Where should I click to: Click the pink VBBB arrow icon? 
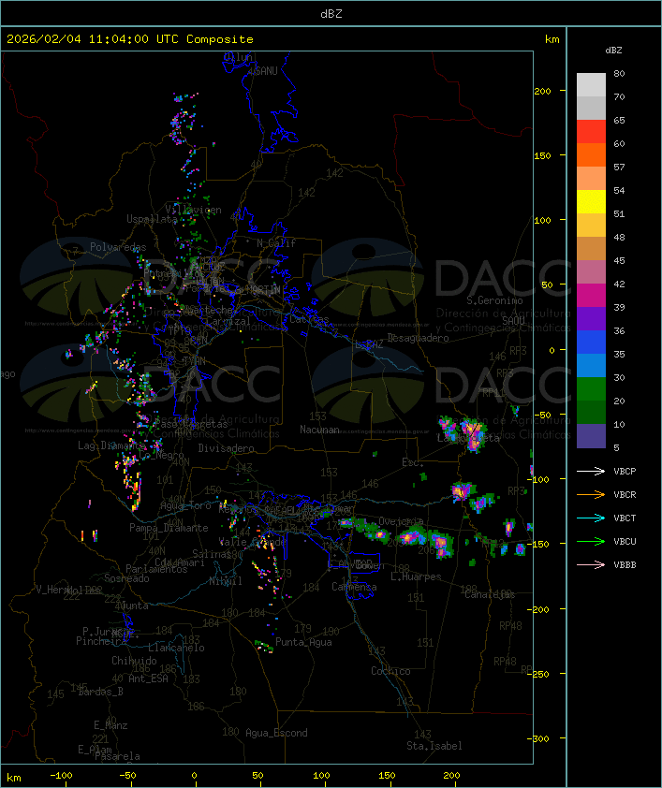[x=591, y=565]
